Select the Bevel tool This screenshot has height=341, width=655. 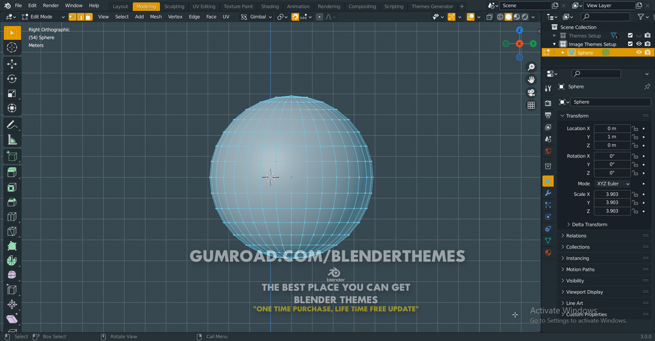(12, 202)
